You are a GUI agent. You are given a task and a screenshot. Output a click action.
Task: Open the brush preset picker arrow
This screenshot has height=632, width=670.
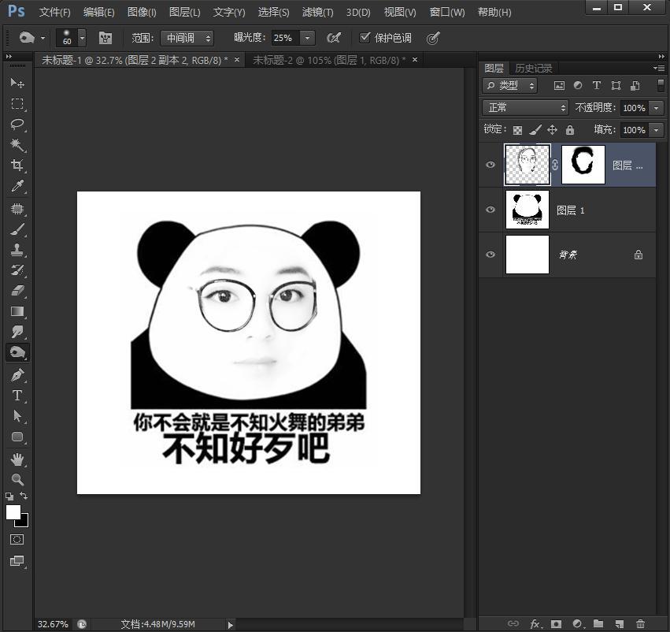coord(82,38)
